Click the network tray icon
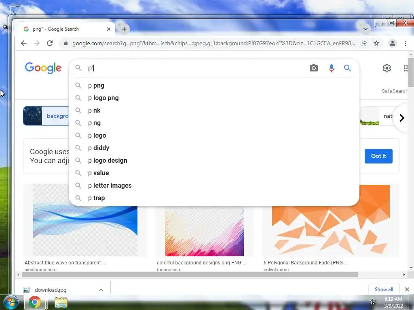Viewport: 414px width, 310px height. [x=373, y=302]
